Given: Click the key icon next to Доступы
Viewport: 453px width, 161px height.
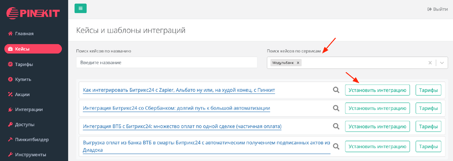Looking at the screenshot, I should pos(11,124).
